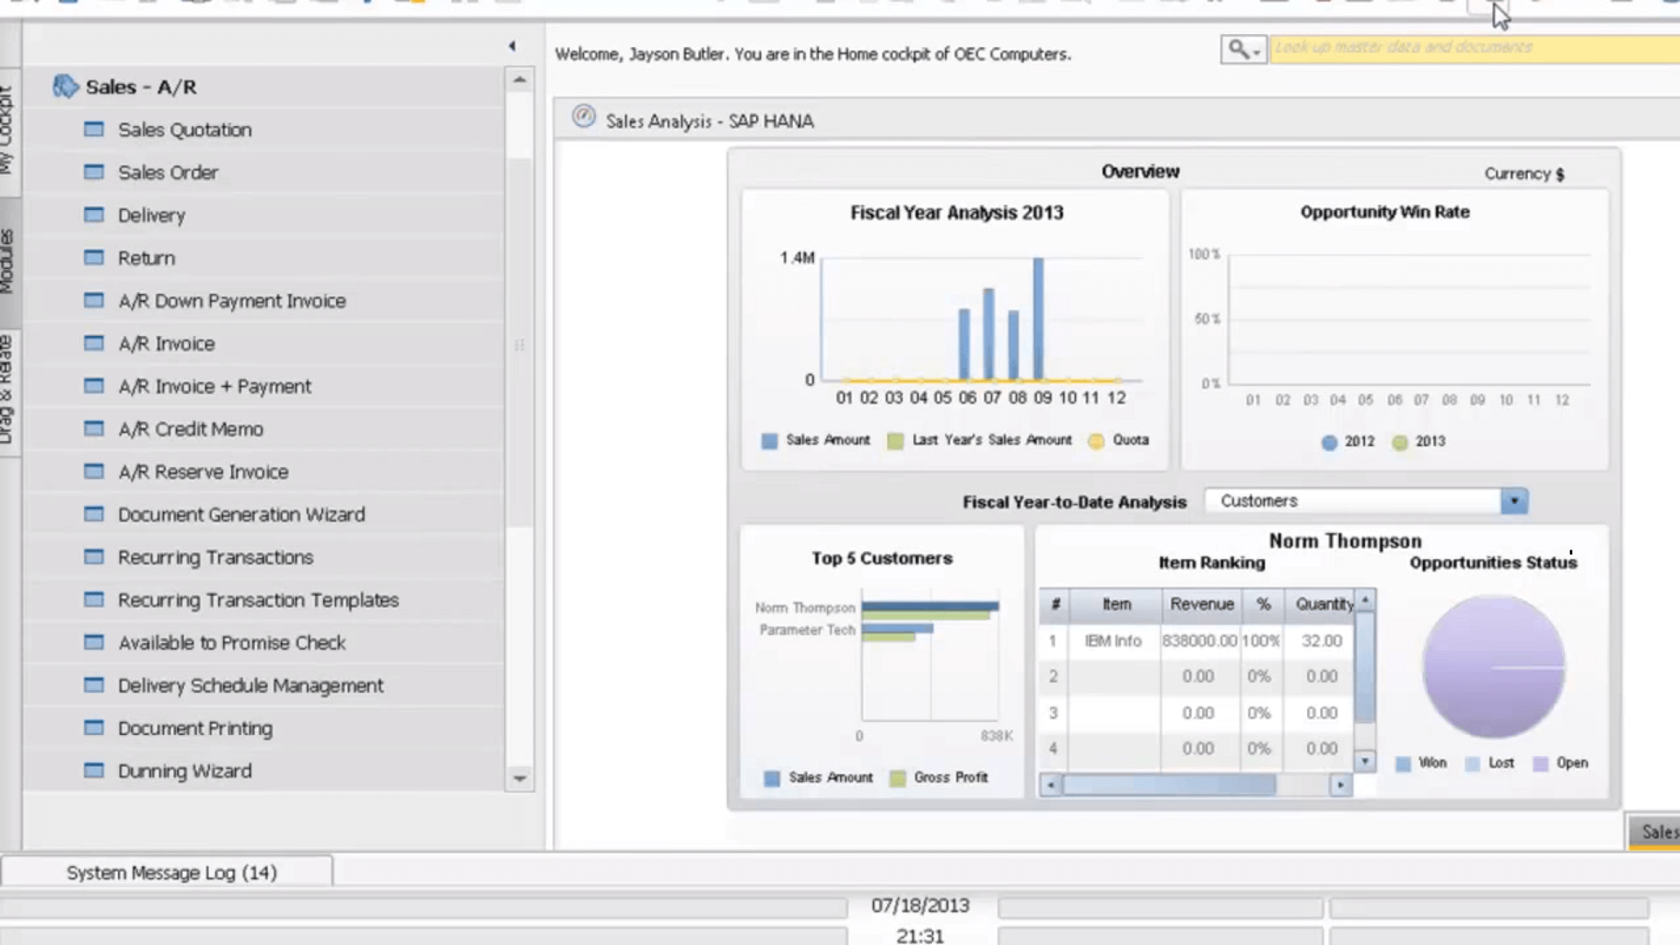The image size is (1680, 945).
Task: Click the Dunning Wizard link
Action: (184, 771)
